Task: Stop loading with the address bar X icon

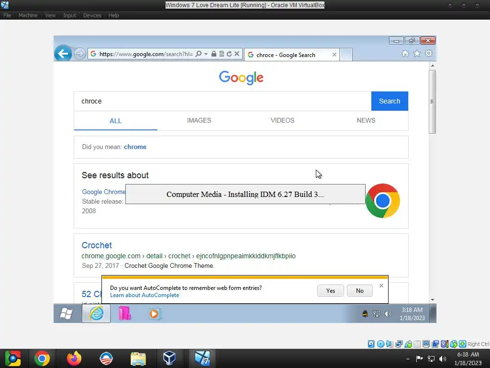Action: pyautogui.click(x=237, y=54)
